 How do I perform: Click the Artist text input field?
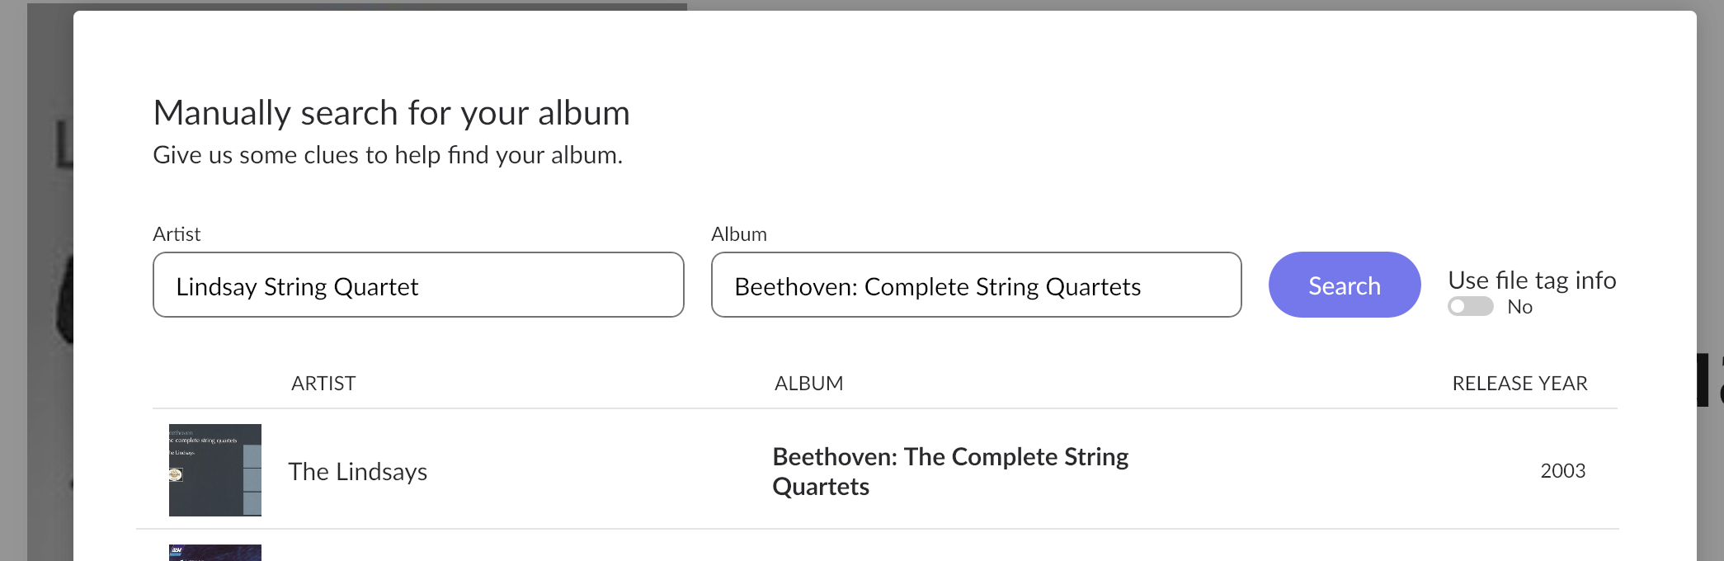[418, 285]
